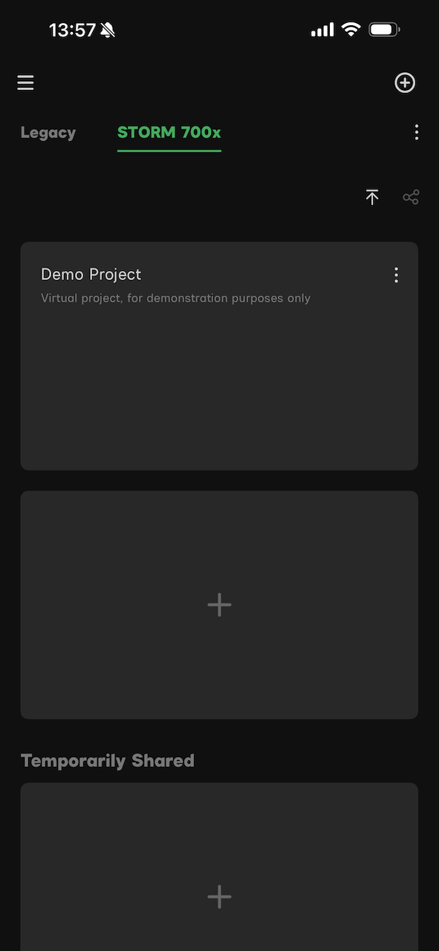
Task: Tap the virtual project description text
Action: point(175,298)
